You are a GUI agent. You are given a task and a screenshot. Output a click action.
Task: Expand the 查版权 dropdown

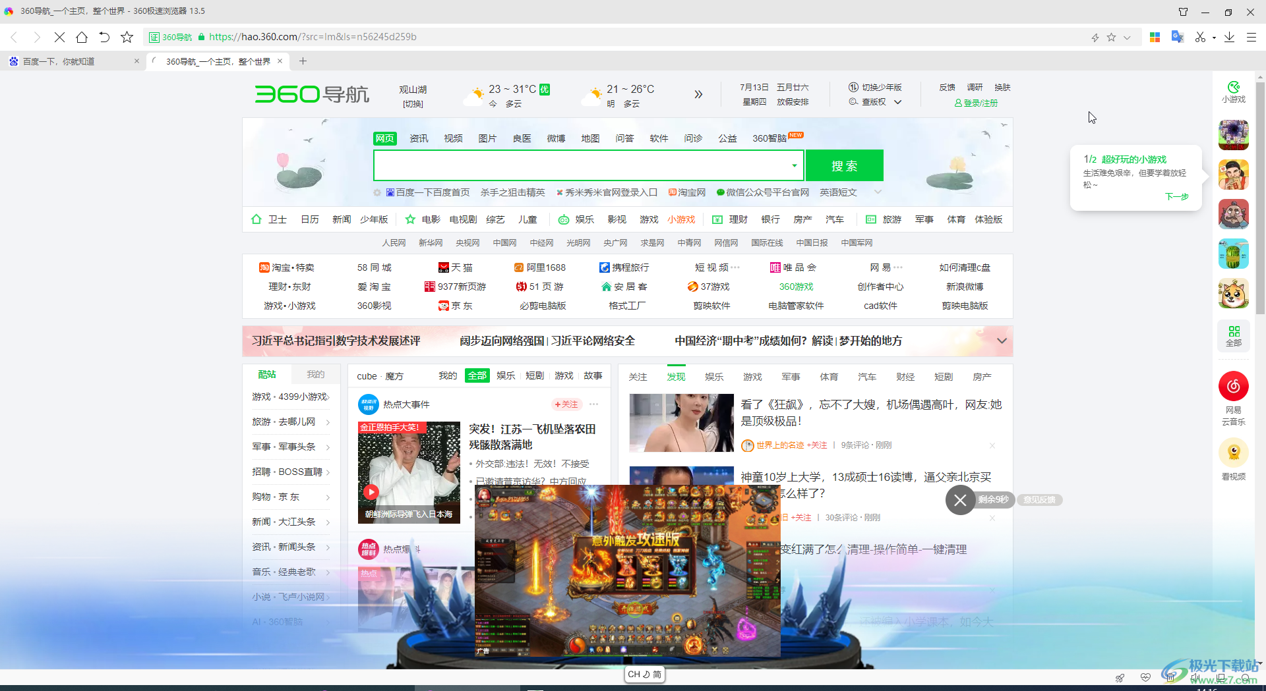point(898,102)
